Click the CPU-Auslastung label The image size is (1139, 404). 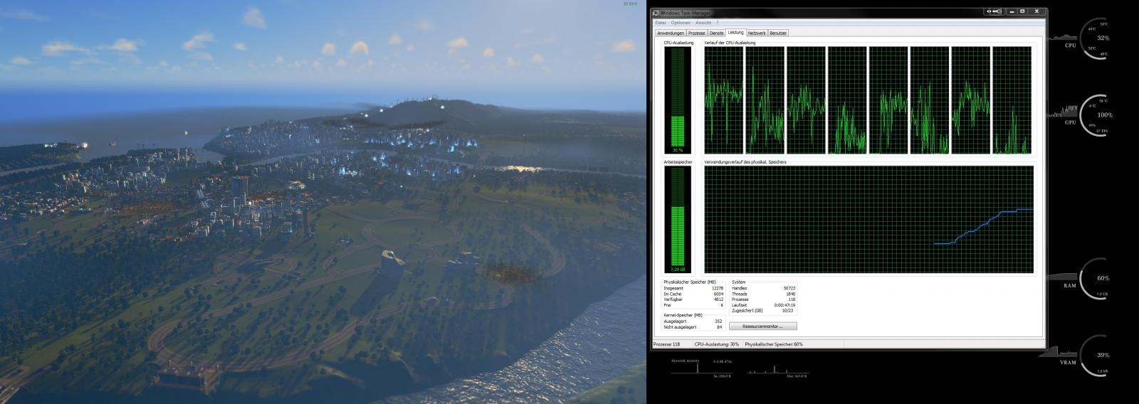click(x=678, y=43)
